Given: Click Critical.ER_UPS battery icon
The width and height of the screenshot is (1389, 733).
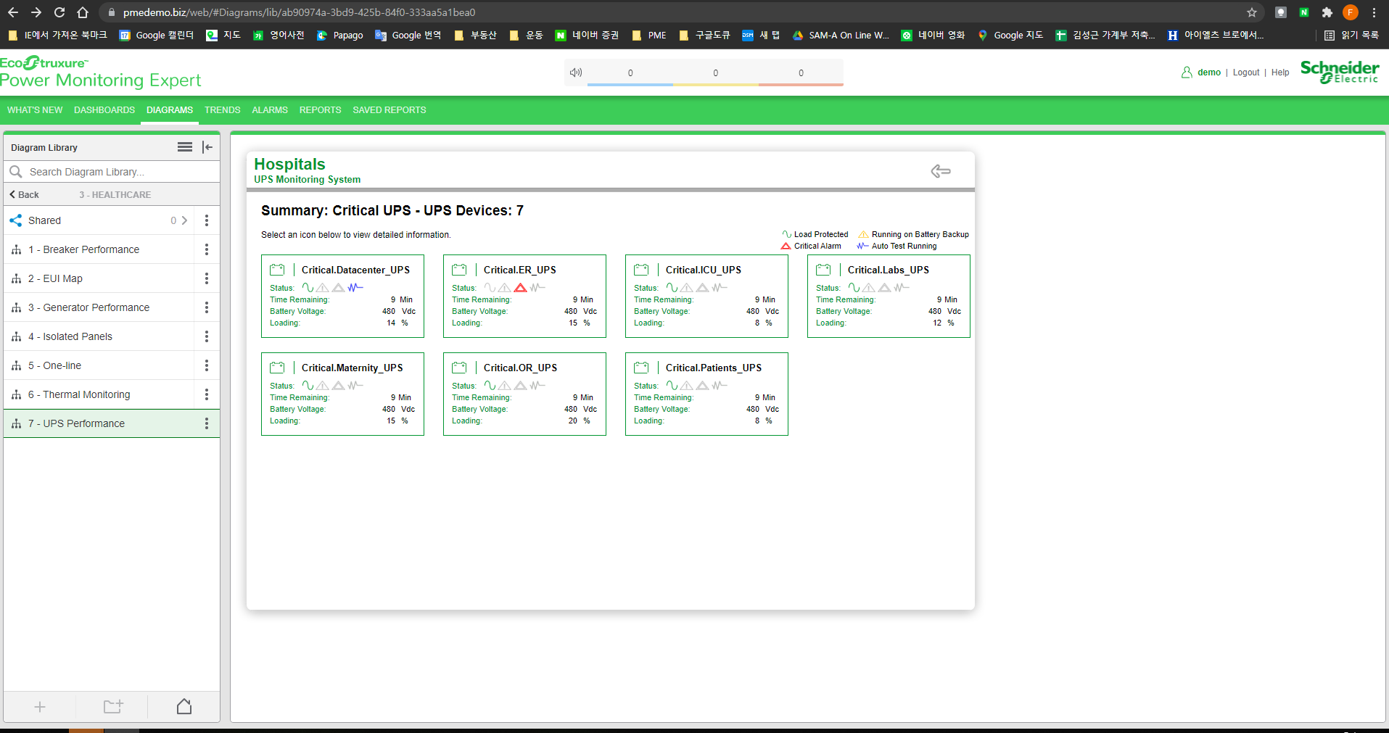Looking at the screenshot, I should tap(459, 270).
